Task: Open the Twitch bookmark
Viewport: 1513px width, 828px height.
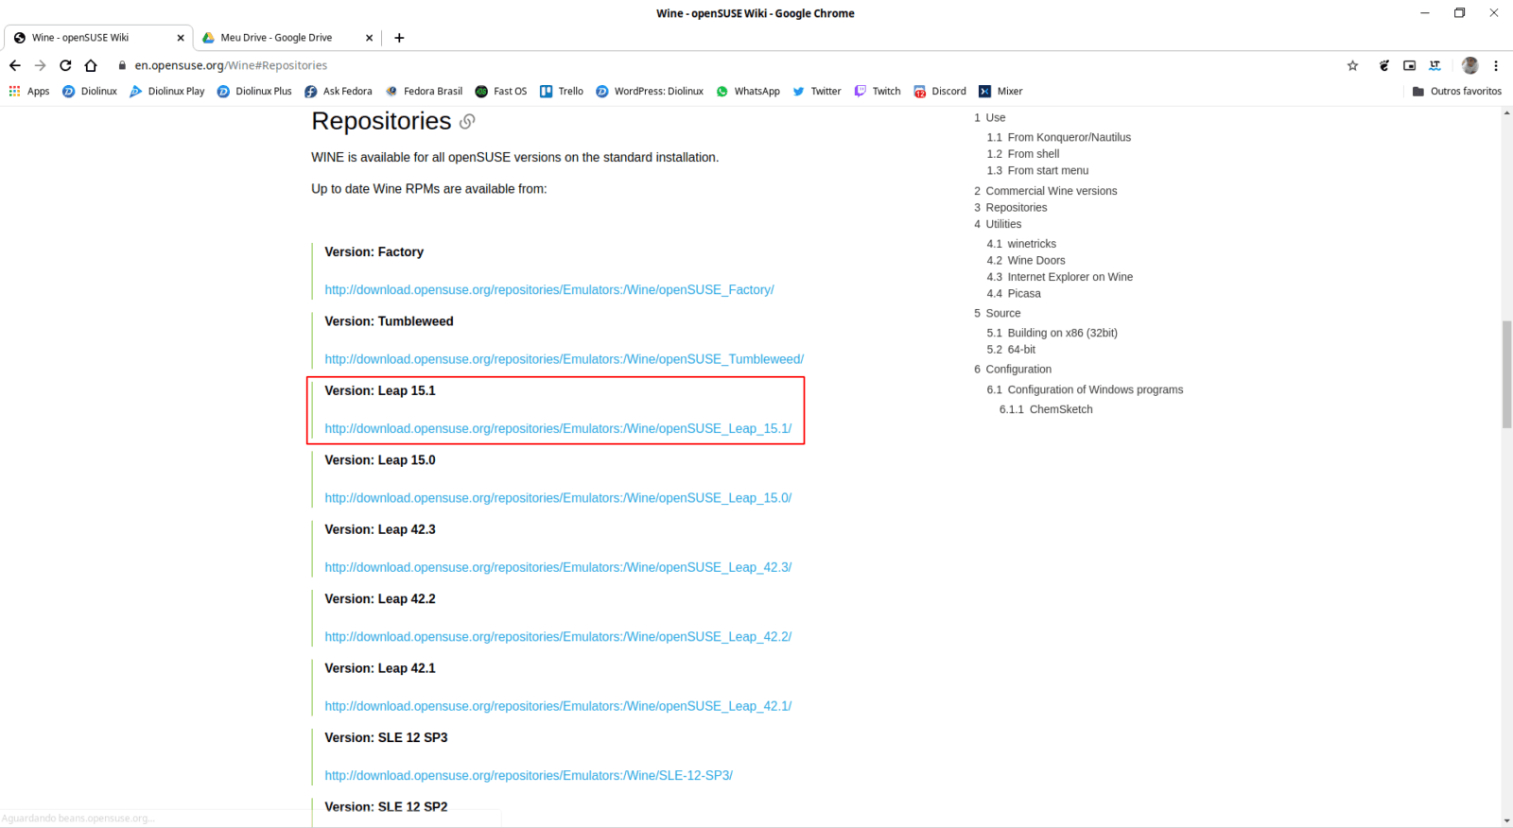Action: (878, 92)
